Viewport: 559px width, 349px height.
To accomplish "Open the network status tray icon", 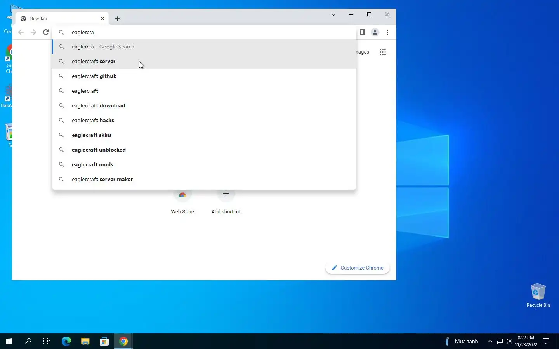I will tap(500, 341).
